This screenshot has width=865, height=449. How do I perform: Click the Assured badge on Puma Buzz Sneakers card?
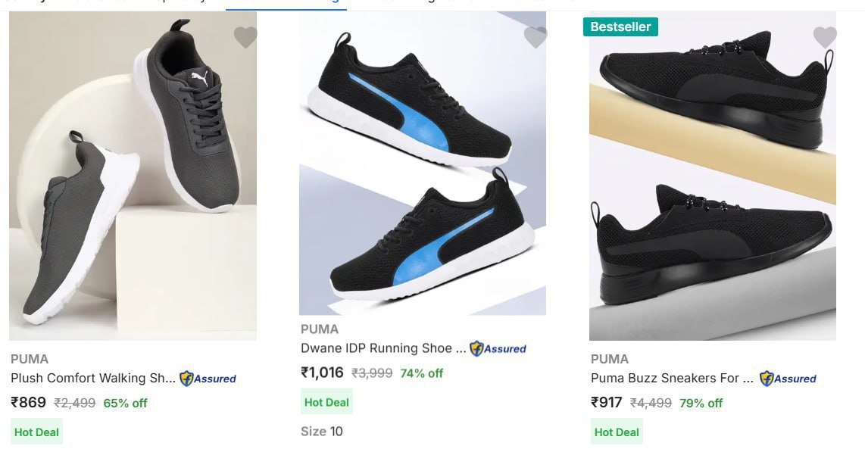coord(788,379)
